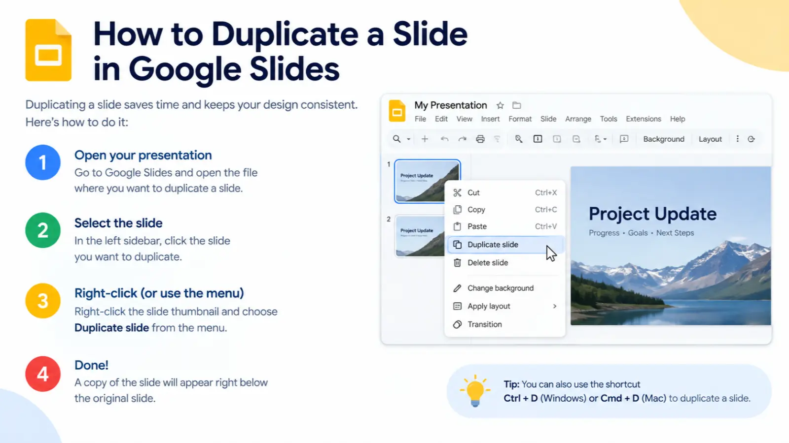Viewport: 789px width, 443px height.
Task: Open the search menus dropdown arrow
Action: pyautogui.click(x=408, y=139)
